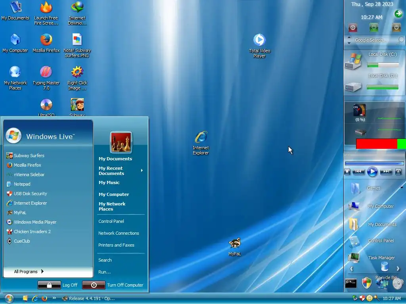The height and width of the screenshot is (304, 406).
Task: Open Launch Free Fire Screen desktop icon
Action: [x=46, y=13]
